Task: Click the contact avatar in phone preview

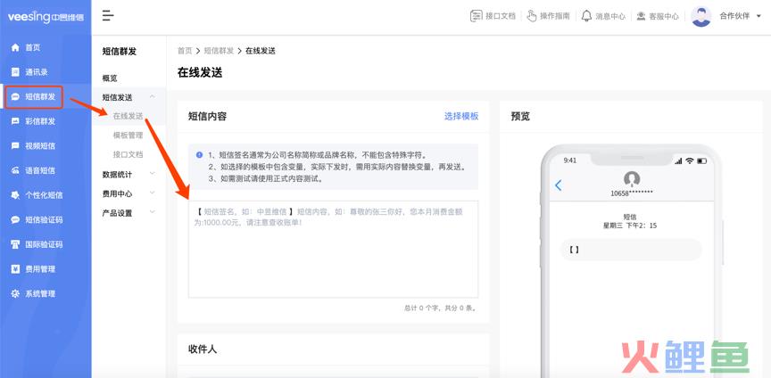Action: pos(632,178)
